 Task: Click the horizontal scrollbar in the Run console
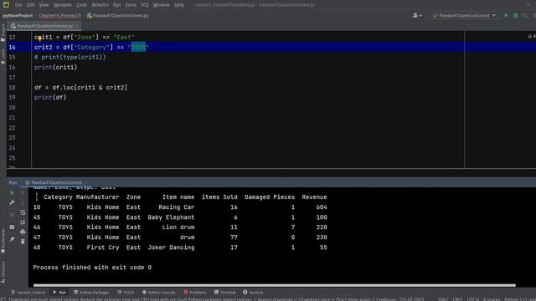point(274,285)
